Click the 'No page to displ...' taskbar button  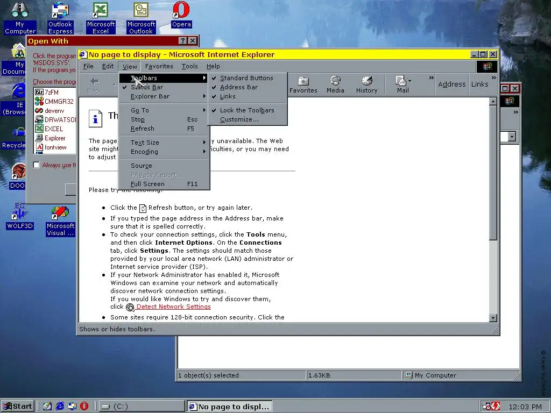(229, 407)
